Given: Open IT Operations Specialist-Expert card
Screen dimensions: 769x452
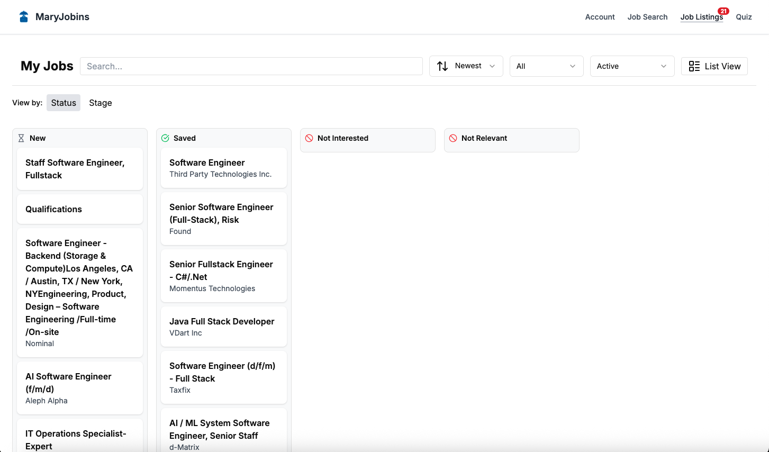Looking at the screenshot, I should tap(80, 437).
